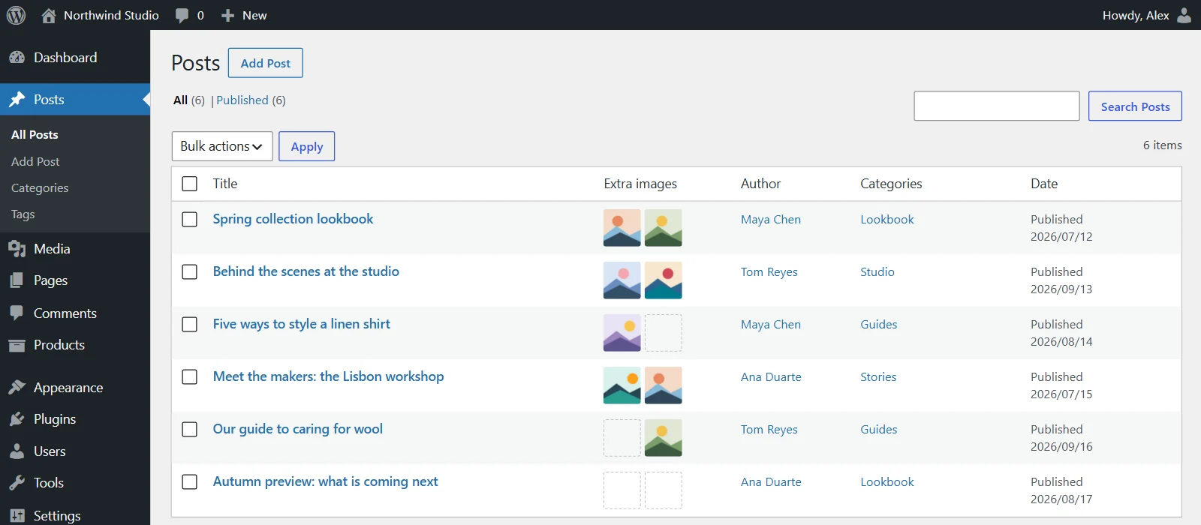The width and height of the screenshot is (1201, 525).
Task: Open Five ways to style a linen shirt
Action: (301, 324)
